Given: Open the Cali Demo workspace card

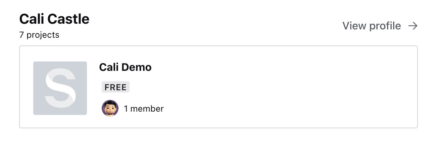Looking at the screenshot, I should pyautogui.click(x=218, y=87).
